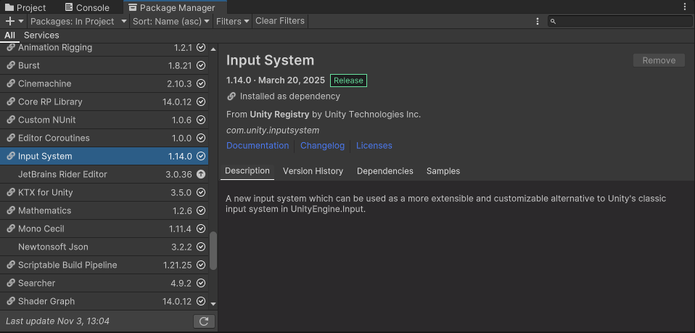Click the link icon beside Custom NUnit
The height and width of the screenshot is (333, 695).
point(11,120)
